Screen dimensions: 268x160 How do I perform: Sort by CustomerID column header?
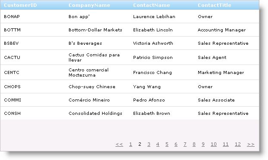(20, 5)
